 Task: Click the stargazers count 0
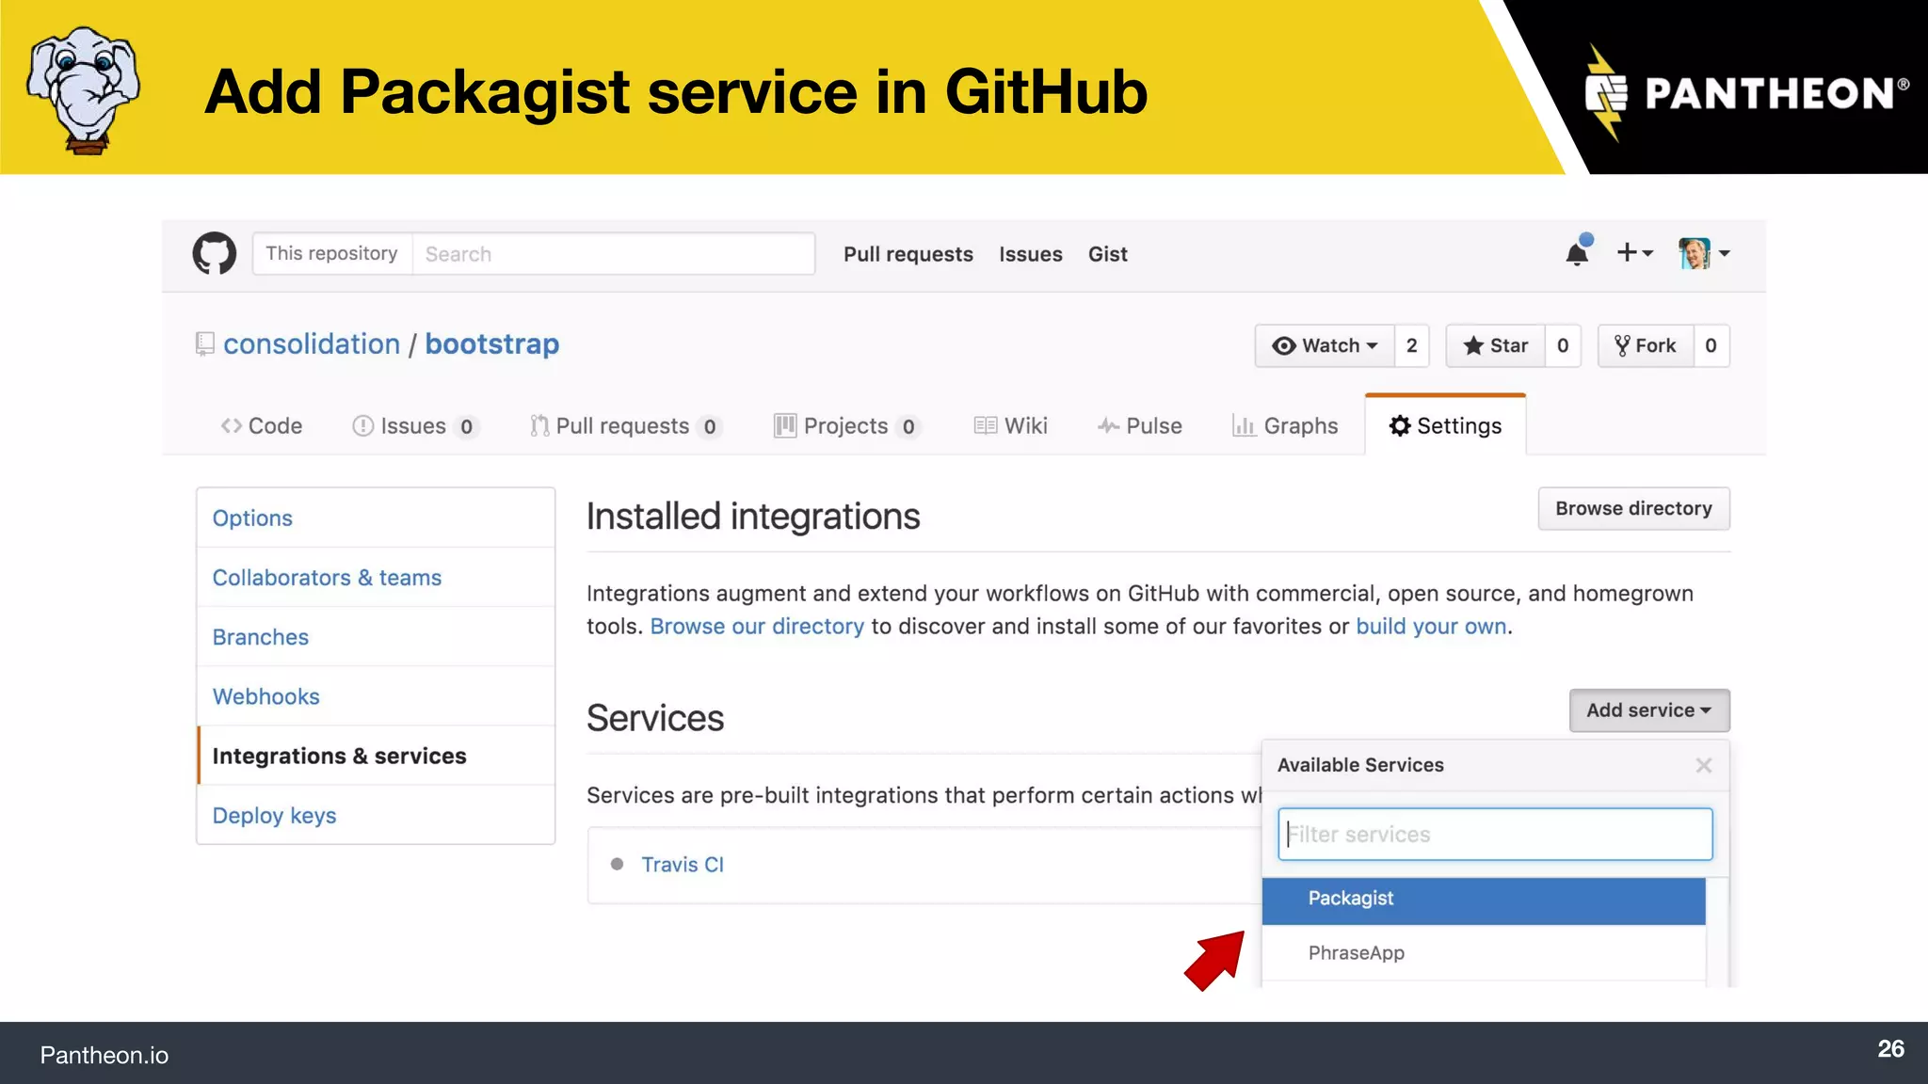(x=1563, y=345)
